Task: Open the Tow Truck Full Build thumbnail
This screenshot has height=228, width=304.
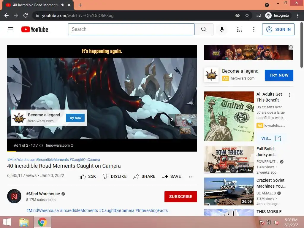Action: click(x=229, y=160)
